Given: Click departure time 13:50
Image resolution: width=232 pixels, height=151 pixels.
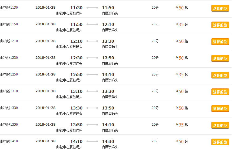Looking at the screenshot, I should tap(76, 125).
